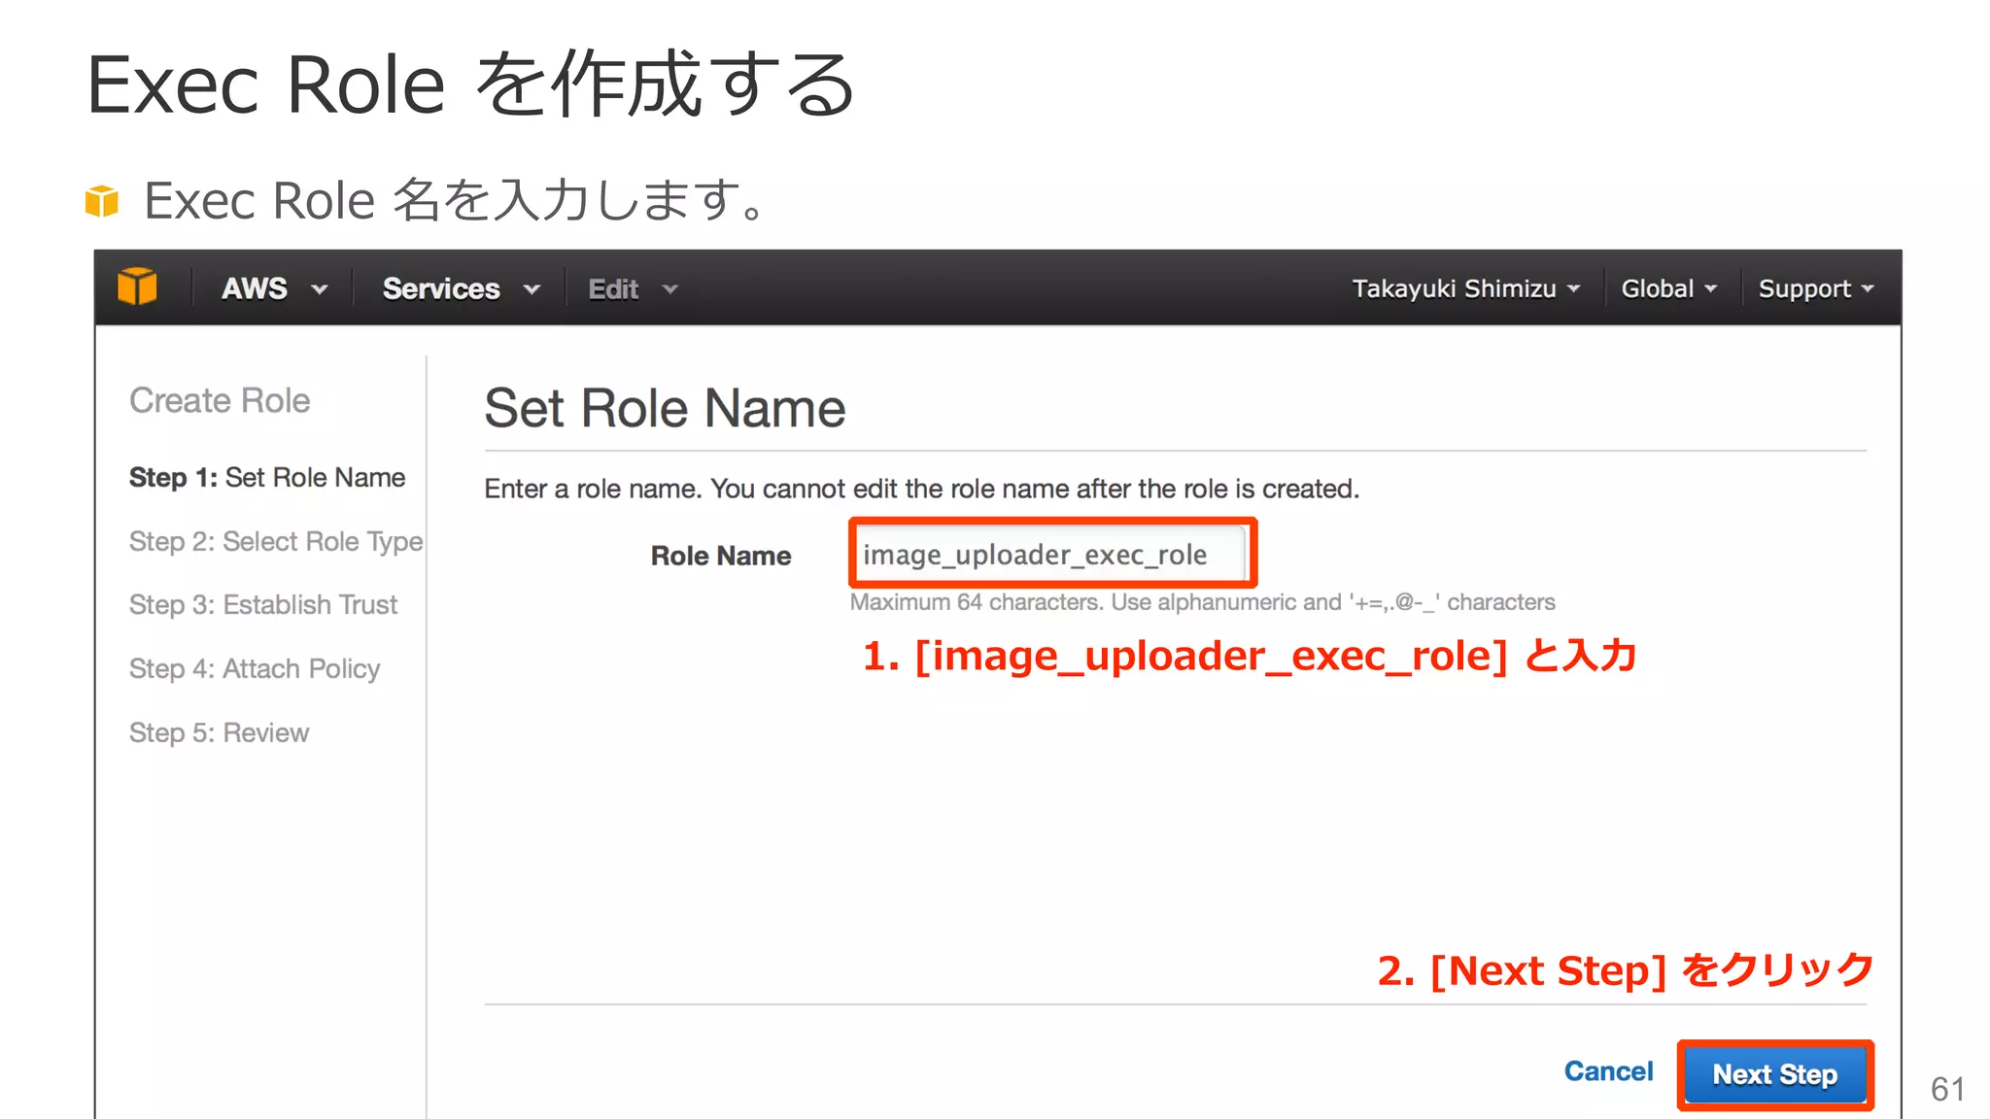Click the 'Maximum 64 characters' hint text

(1202, 602)
